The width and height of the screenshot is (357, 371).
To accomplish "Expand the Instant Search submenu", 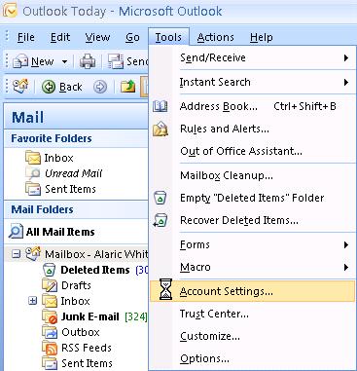I will click(251, 82).
